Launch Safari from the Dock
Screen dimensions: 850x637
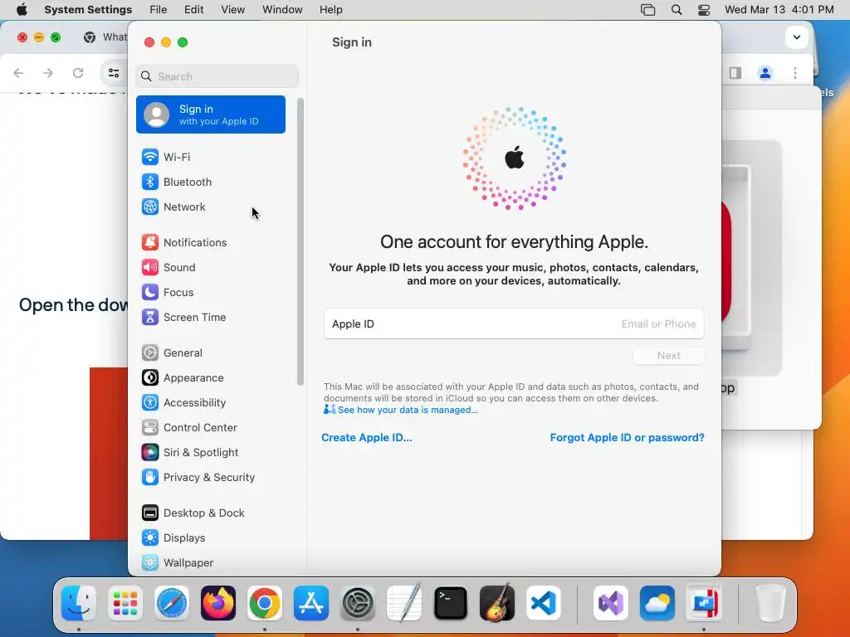coord(172,603)
